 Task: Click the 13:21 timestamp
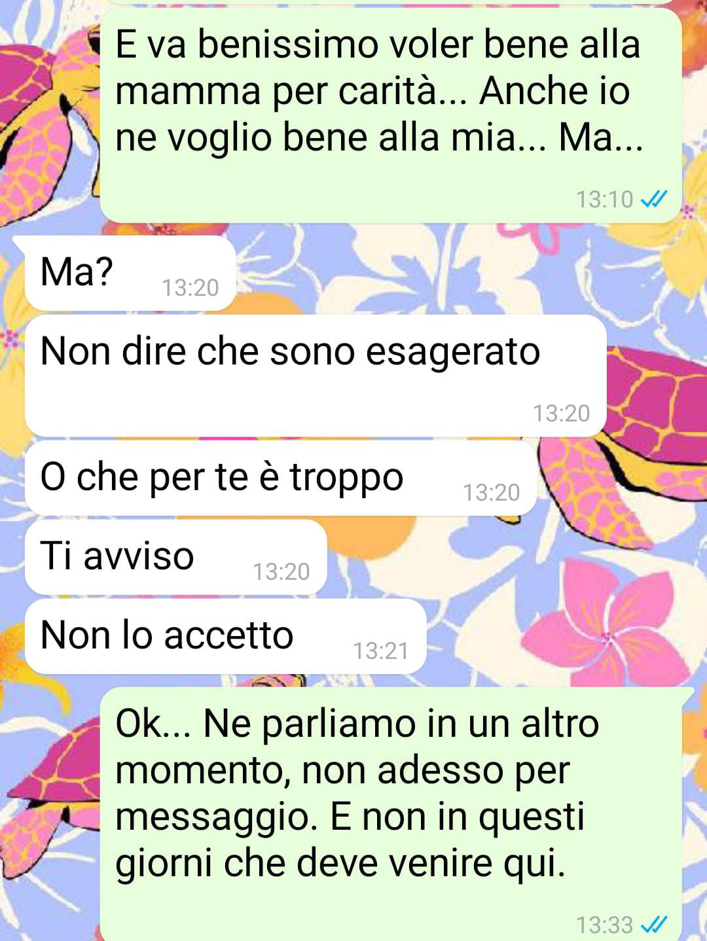point(381,651)
